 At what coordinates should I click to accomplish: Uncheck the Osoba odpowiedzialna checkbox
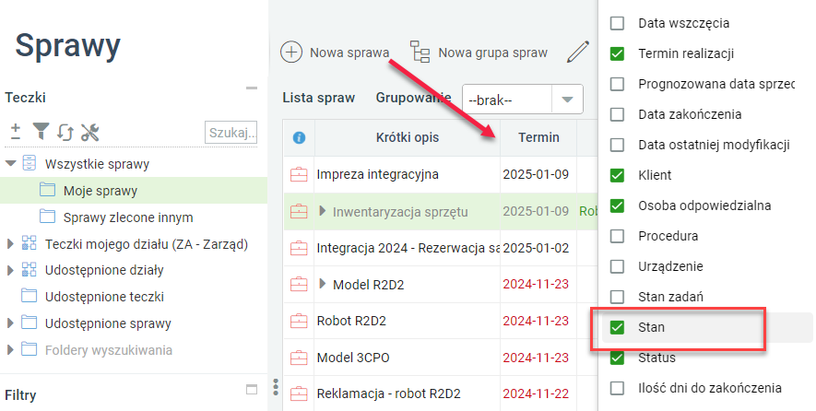pyautogui.click(x=617, y=205)
